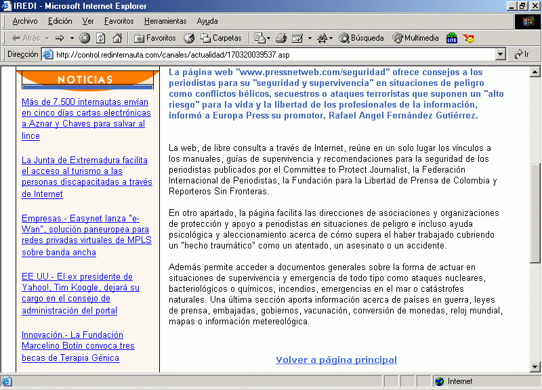This screenshot has height=390, width=542.
Task: Open the Tim Koogle Yahoo news link
Action: tap(81, 293)
